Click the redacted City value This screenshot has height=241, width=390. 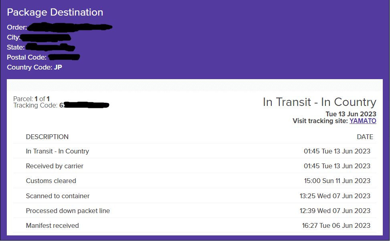point(46,38)
